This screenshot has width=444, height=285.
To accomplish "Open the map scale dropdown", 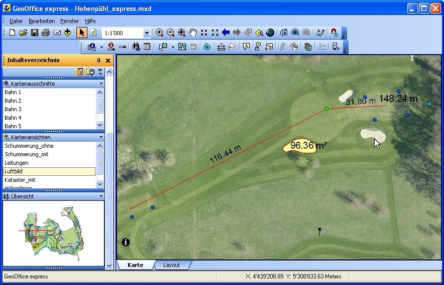I will coord(147,33).
